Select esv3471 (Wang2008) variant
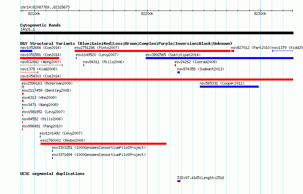303x194 pixels. [x=40, y=105]
